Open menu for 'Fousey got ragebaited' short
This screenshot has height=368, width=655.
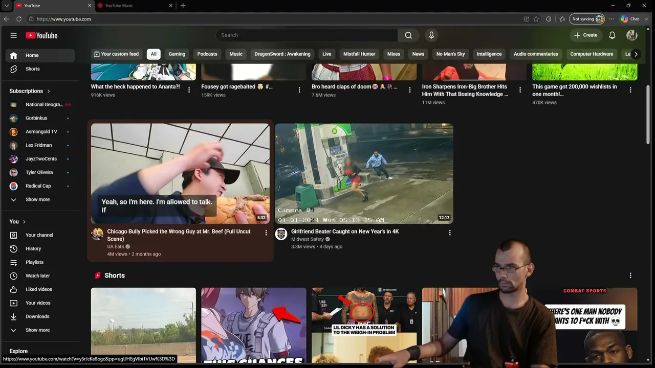pos(299,90)
